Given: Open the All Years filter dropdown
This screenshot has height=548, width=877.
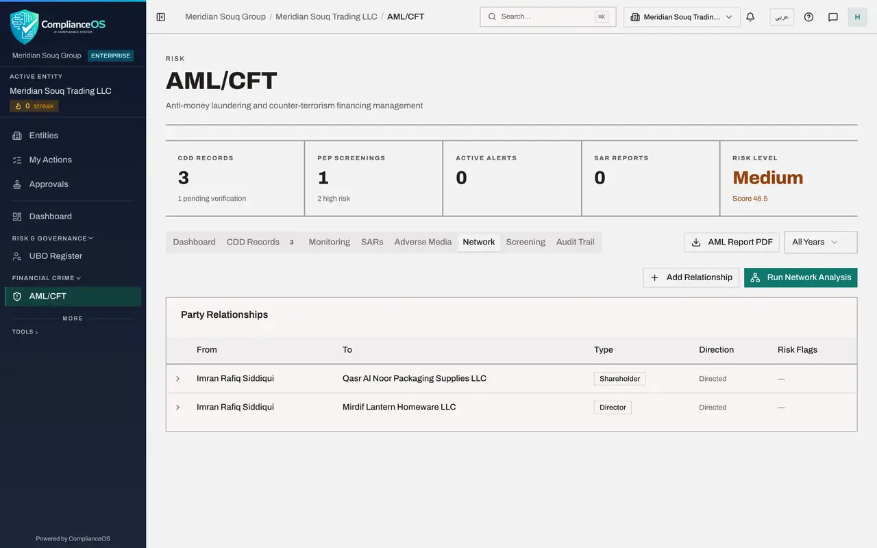Looking at the screenshot, I should [x=821, y=242].
